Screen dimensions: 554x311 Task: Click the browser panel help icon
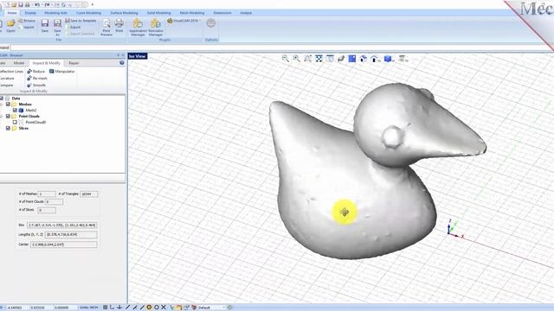click(122, 63)
